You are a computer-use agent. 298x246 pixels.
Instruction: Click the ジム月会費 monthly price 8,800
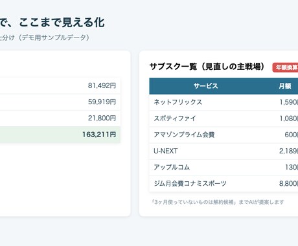[289, 183]
